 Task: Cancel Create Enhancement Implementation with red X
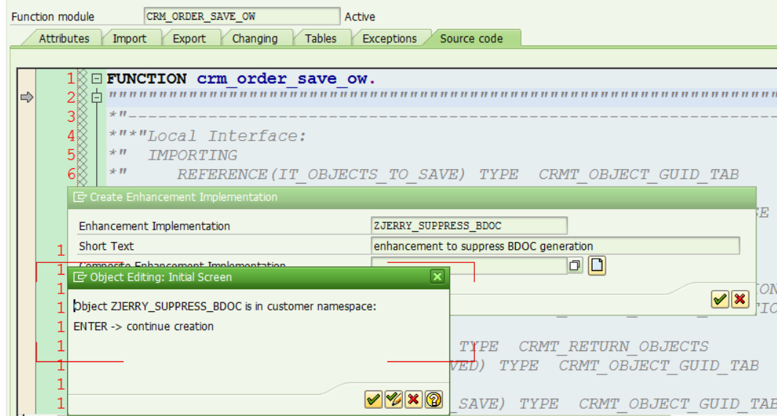(x=740, y=299)
